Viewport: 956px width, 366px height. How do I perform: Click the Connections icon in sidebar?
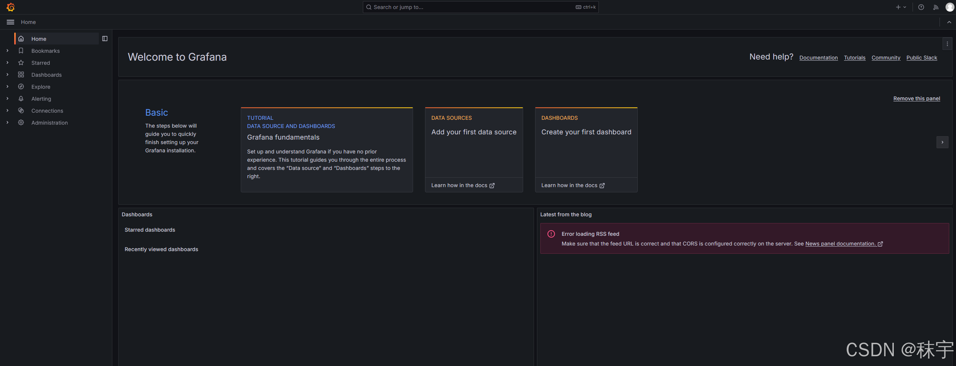coord(21,110)
